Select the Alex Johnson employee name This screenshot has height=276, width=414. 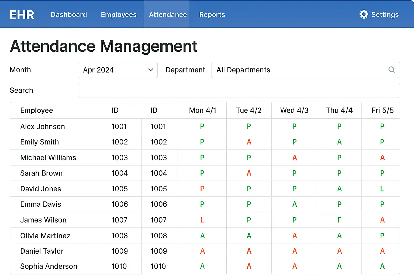pos(43,126)
